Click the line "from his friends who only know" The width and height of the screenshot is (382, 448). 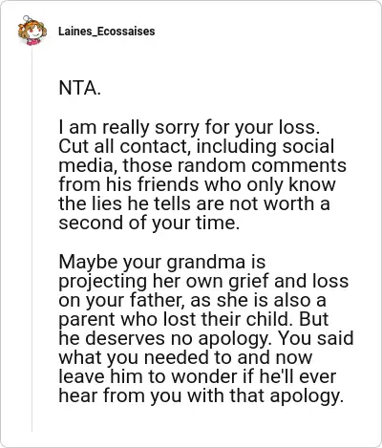click(x=197, y=184)
